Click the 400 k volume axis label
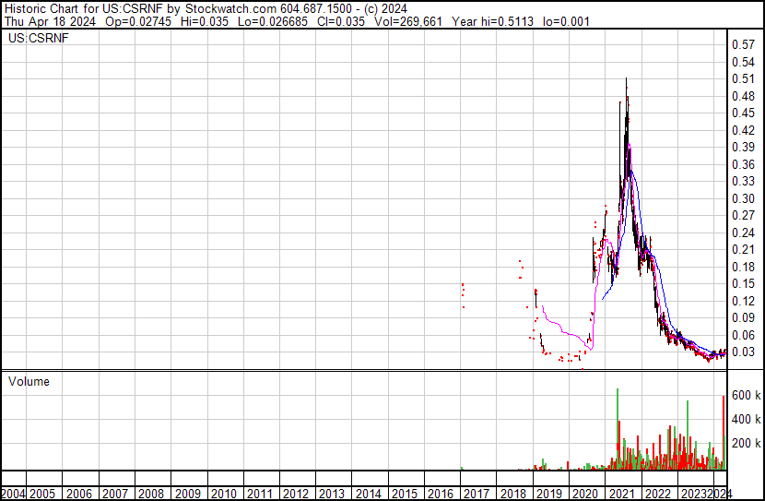Image resolution: width=765 pixels, height=501 pixels. pos(746,419)
